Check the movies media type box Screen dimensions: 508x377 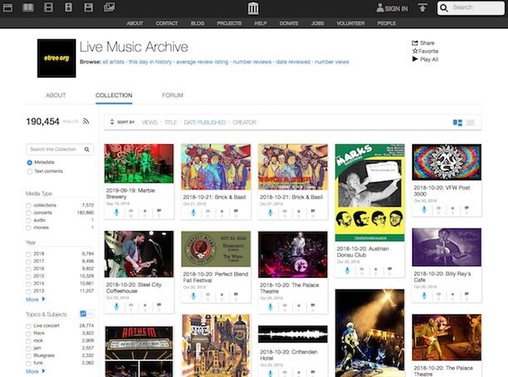tap(28, 228)
